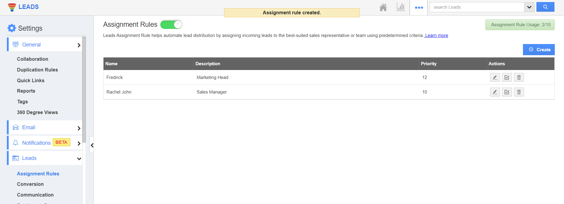Click the Settings gear icon
The width and height of the screenshot is (564, 204).
12,28
